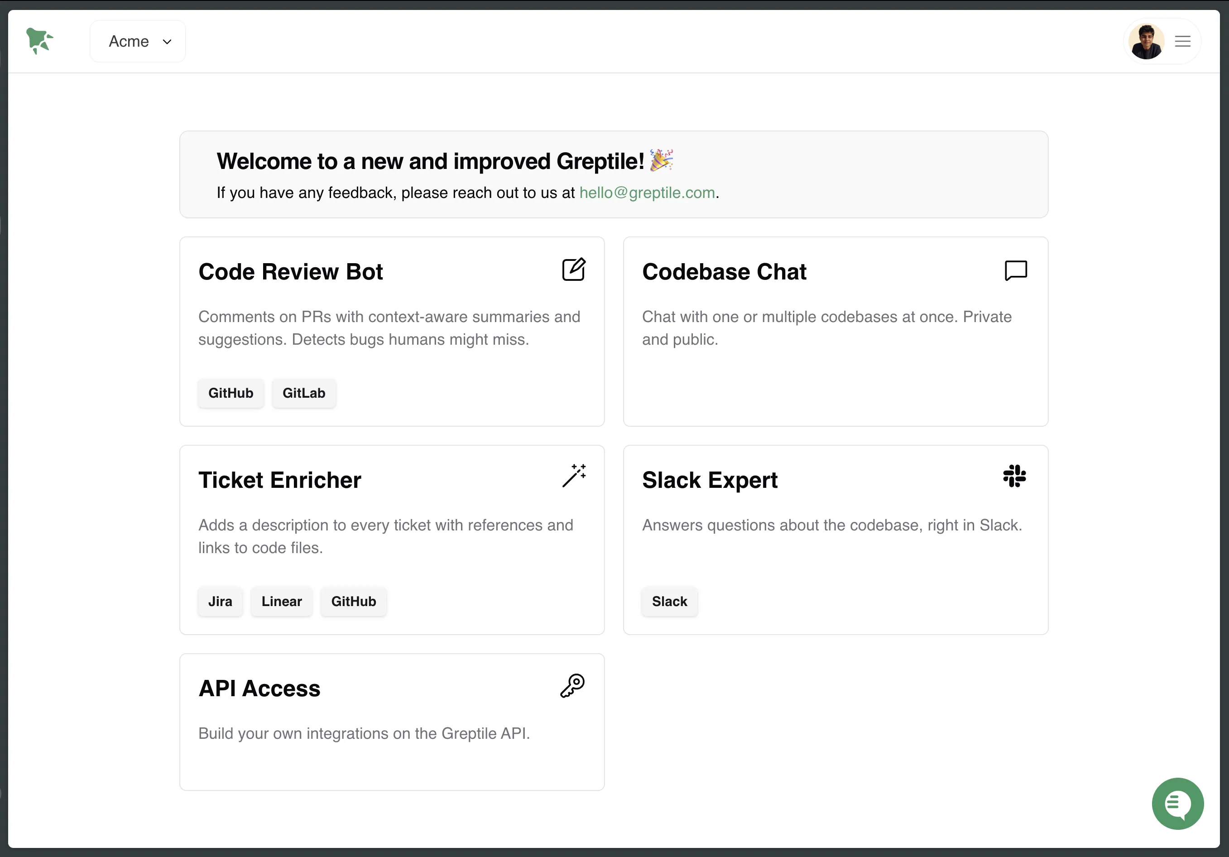Open the Acme workspace dropdown
Viewport: 1229px width, 857px height.
coord(138,41)
